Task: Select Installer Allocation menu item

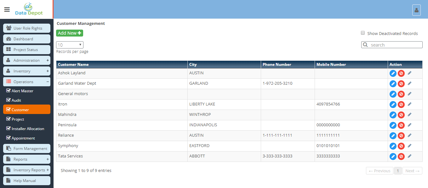Action: (x=28, y=129)
